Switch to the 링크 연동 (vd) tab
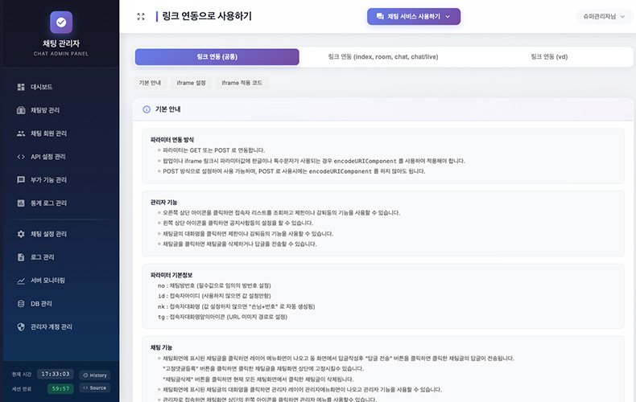Image resolution: width=636 pixels, height=402 pixels. pos(549,57)
